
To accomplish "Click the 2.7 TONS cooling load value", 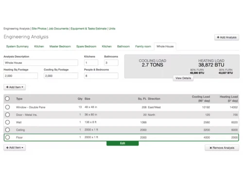I will pos(153,65).
